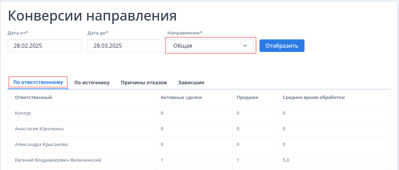The image size is (399, 170).
Task: Go to the Зависшие tab
Action: [x=191, y=83]
